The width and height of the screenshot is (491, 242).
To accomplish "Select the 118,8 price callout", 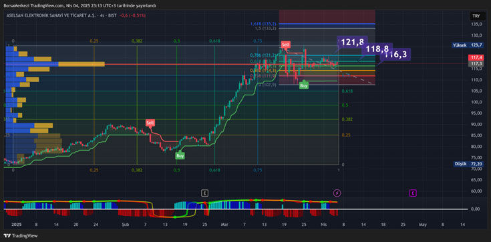I will (x=377, y=49).
